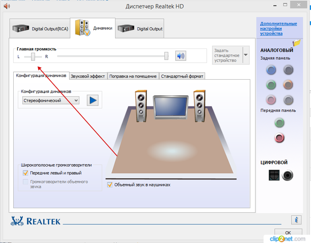Image resolution: width=311 pixels, height=243 pixels.
Task: Maximize the Realtek HD manager window
Action: point(285,5)
